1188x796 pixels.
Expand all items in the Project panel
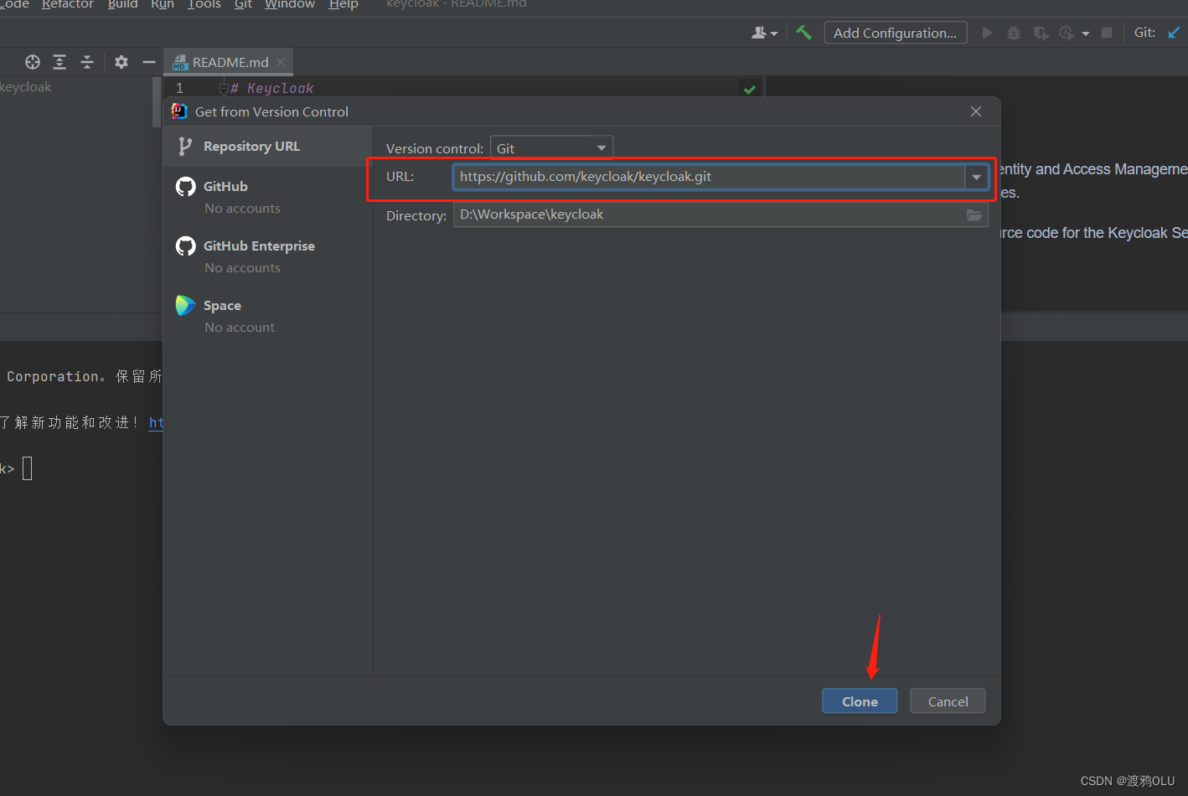pos(59,62)
